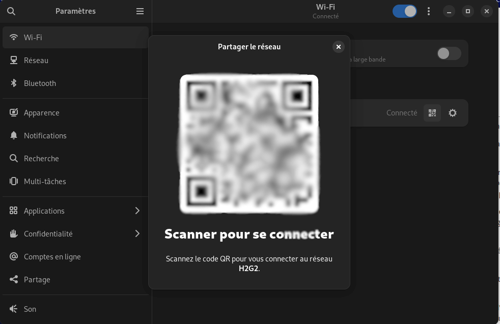
Task: Close the Partager le réseau dialog
Action: point(338,47)
